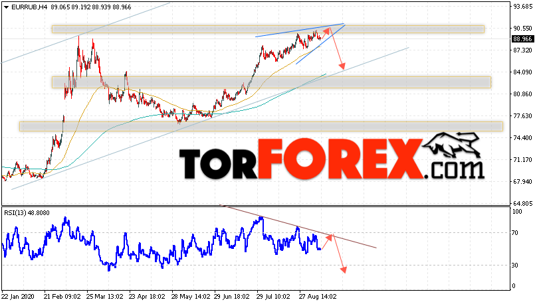537x304 pixels.
Task: Select the 71.170 price scale label
Action: click(x=522, y=160)
